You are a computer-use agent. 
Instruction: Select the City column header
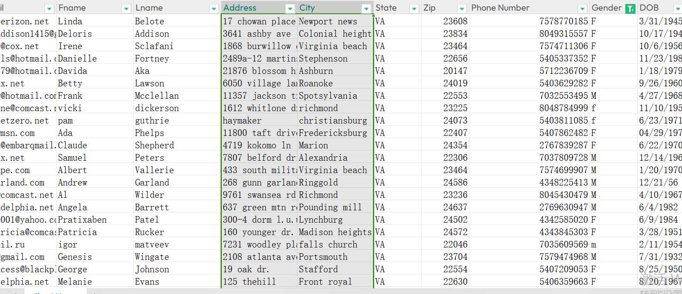(335, 8)
